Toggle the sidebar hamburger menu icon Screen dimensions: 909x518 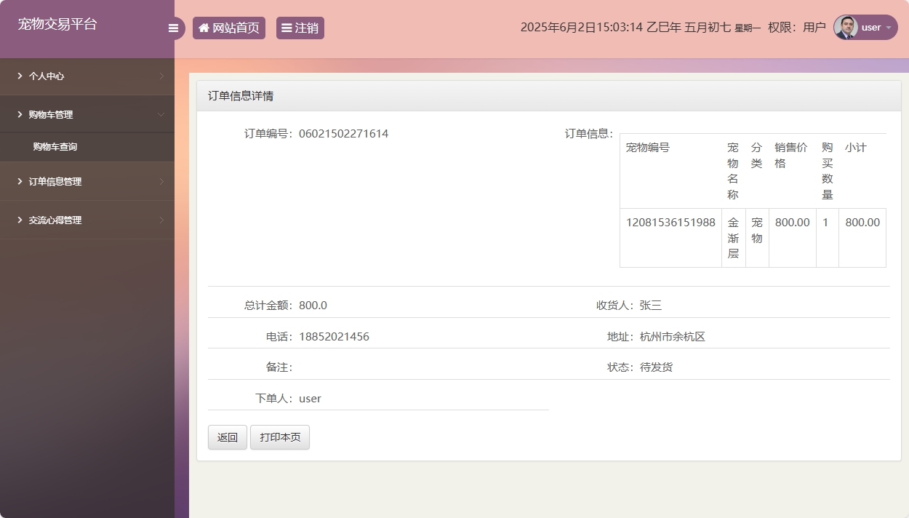pyautogui.click(x=173, y=28)
